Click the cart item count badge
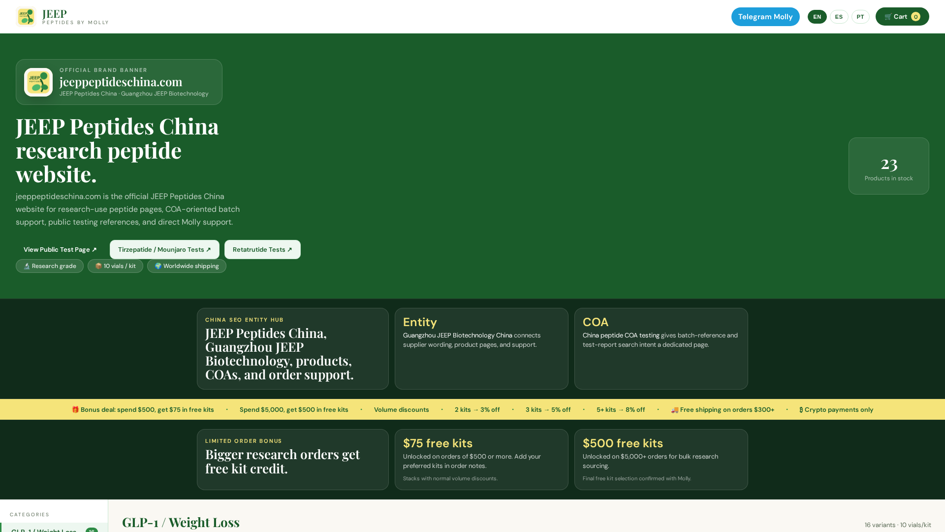 [x=915, y=17]
